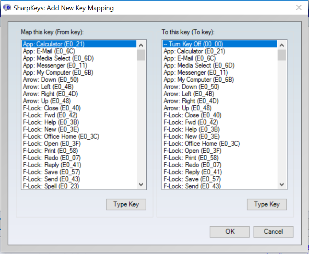Click the SharpKeys app icon in title bar
Screen dimensions: 309x254
click(7, 8)
